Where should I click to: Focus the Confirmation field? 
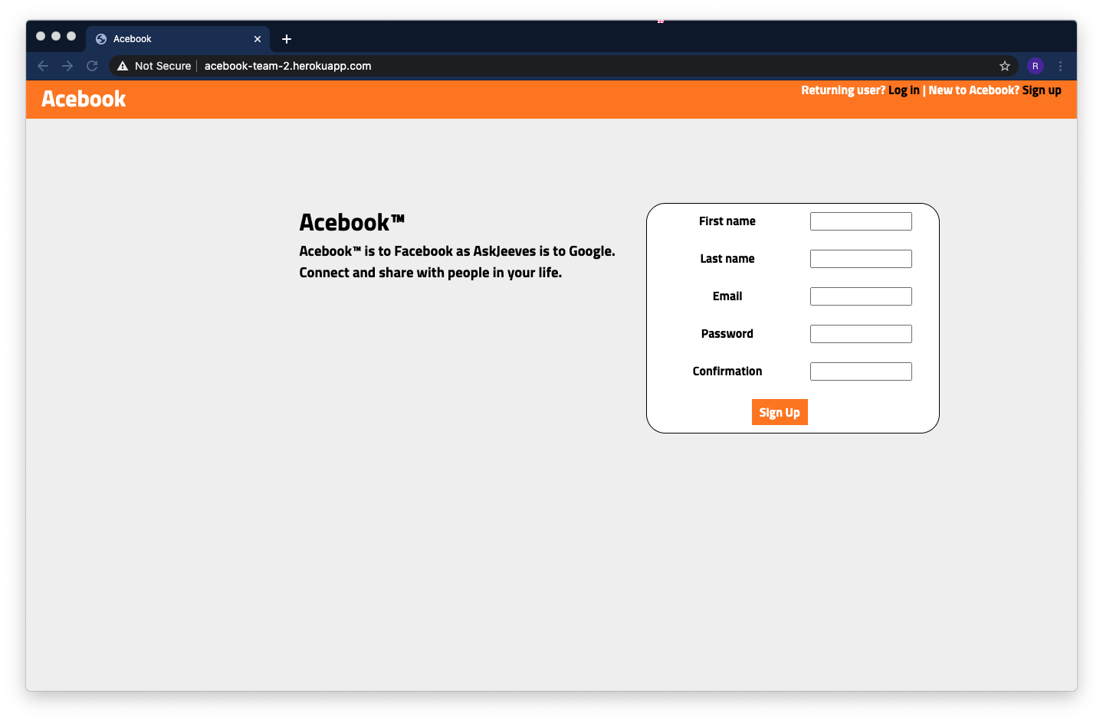[x=861, y=371]
